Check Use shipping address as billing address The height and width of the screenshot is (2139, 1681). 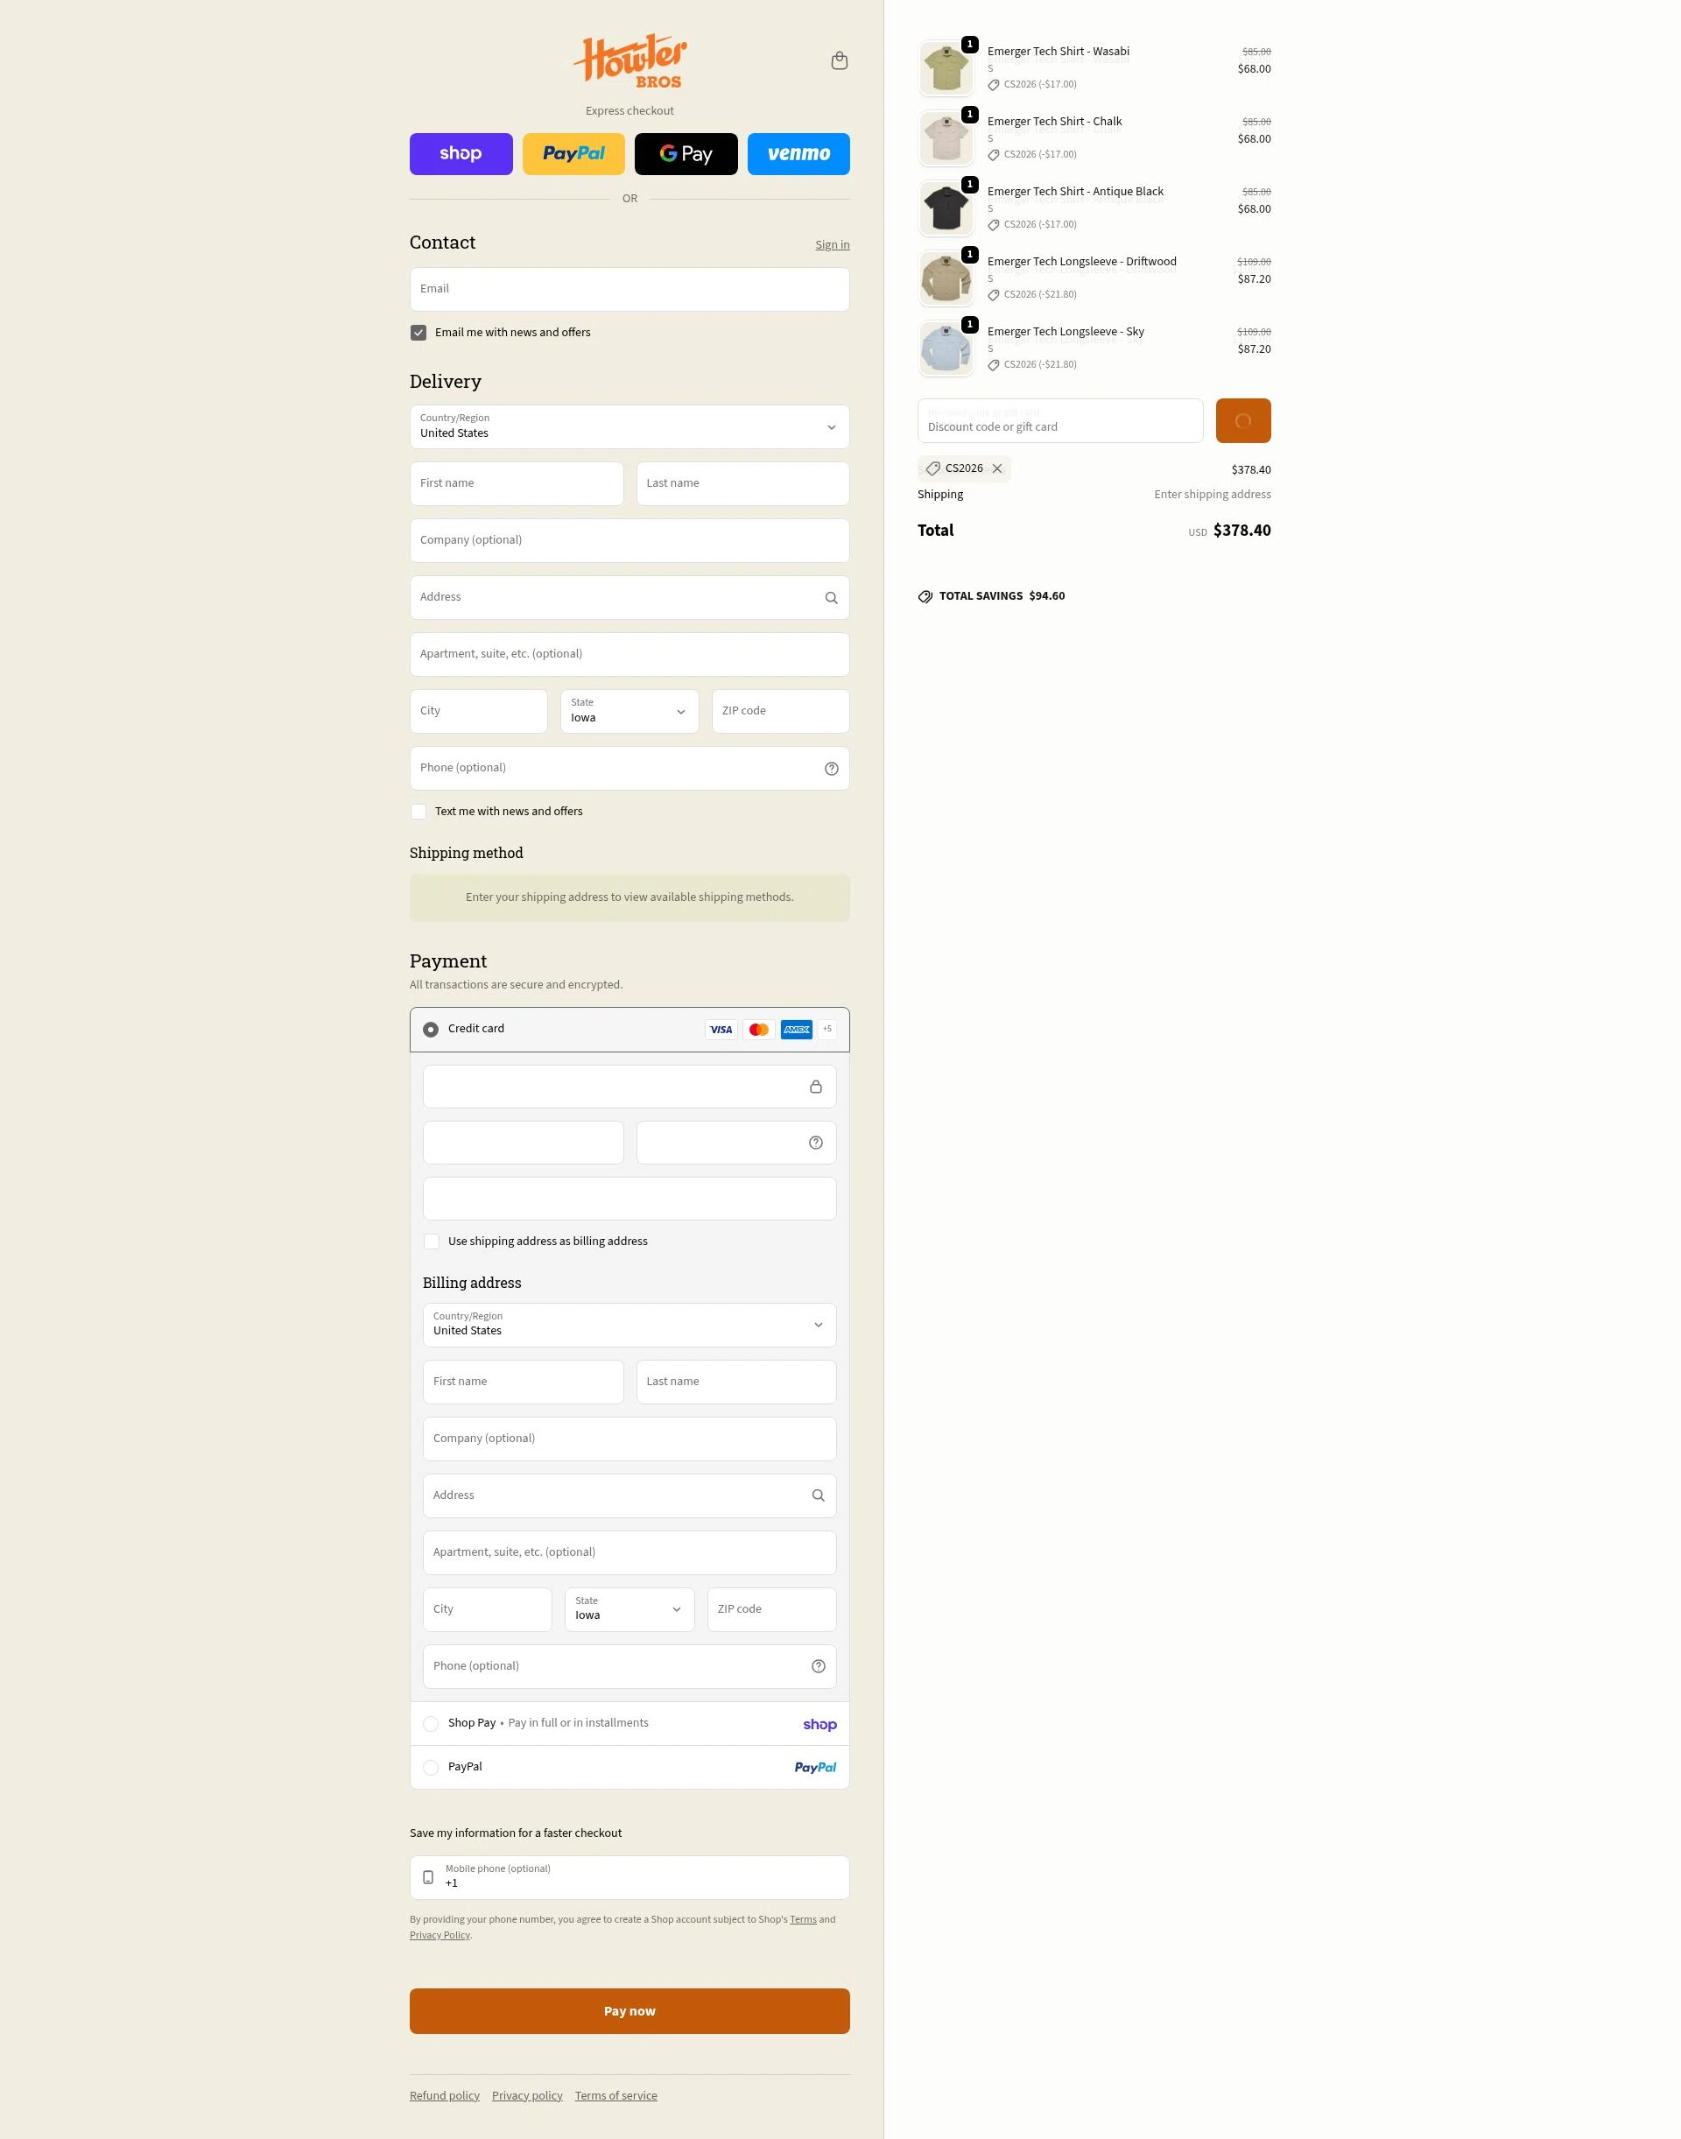(431, 1242)
